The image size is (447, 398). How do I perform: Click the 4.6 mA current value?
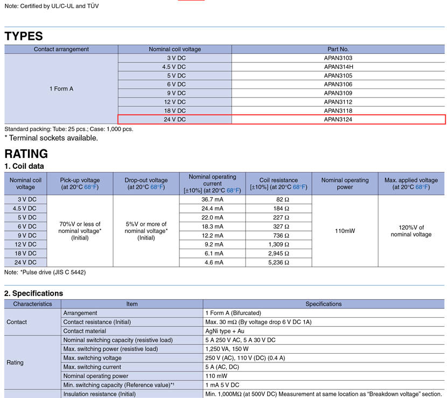click(x=214, y=263)
